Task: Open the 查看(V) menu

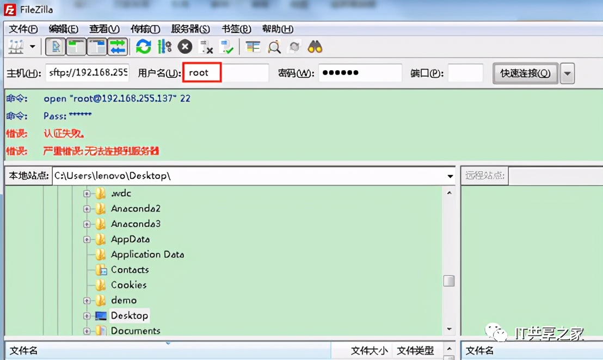Action: [104, 29]
